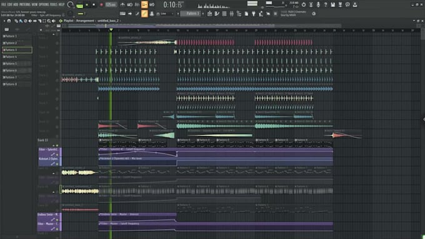Open the ADD menu

point(16,4)
